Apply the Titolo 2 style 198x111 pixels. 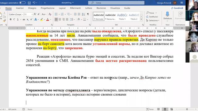(x=134, y=16)
